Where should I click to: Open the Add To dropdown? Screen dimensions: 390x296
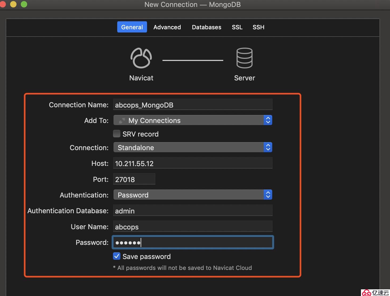pyautogui.click(x=193, y=120)
